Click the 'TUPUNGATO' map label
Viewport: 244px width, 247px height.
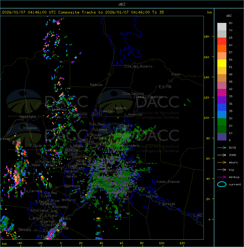48,204
